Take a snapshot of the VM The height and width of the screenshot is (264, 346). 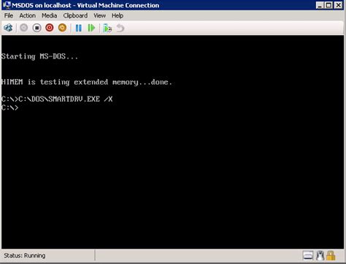(x=107, y=28)
